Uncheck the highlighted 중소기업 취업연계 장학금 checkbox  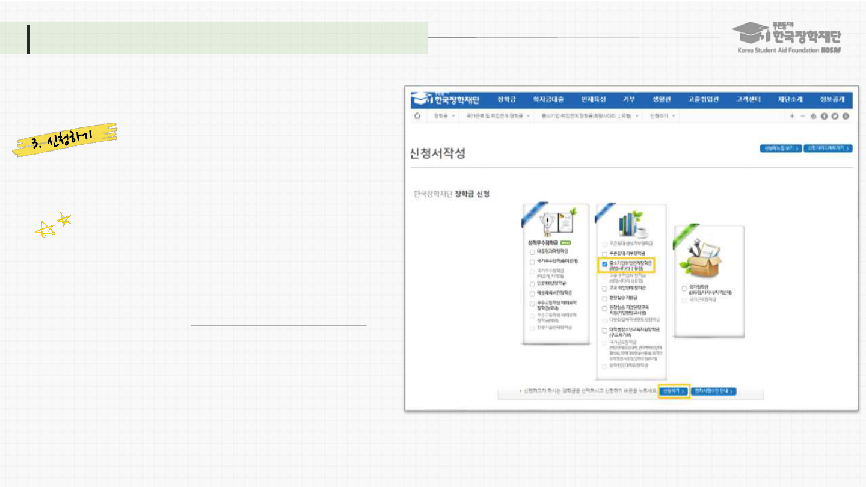[x=604, y=264]
